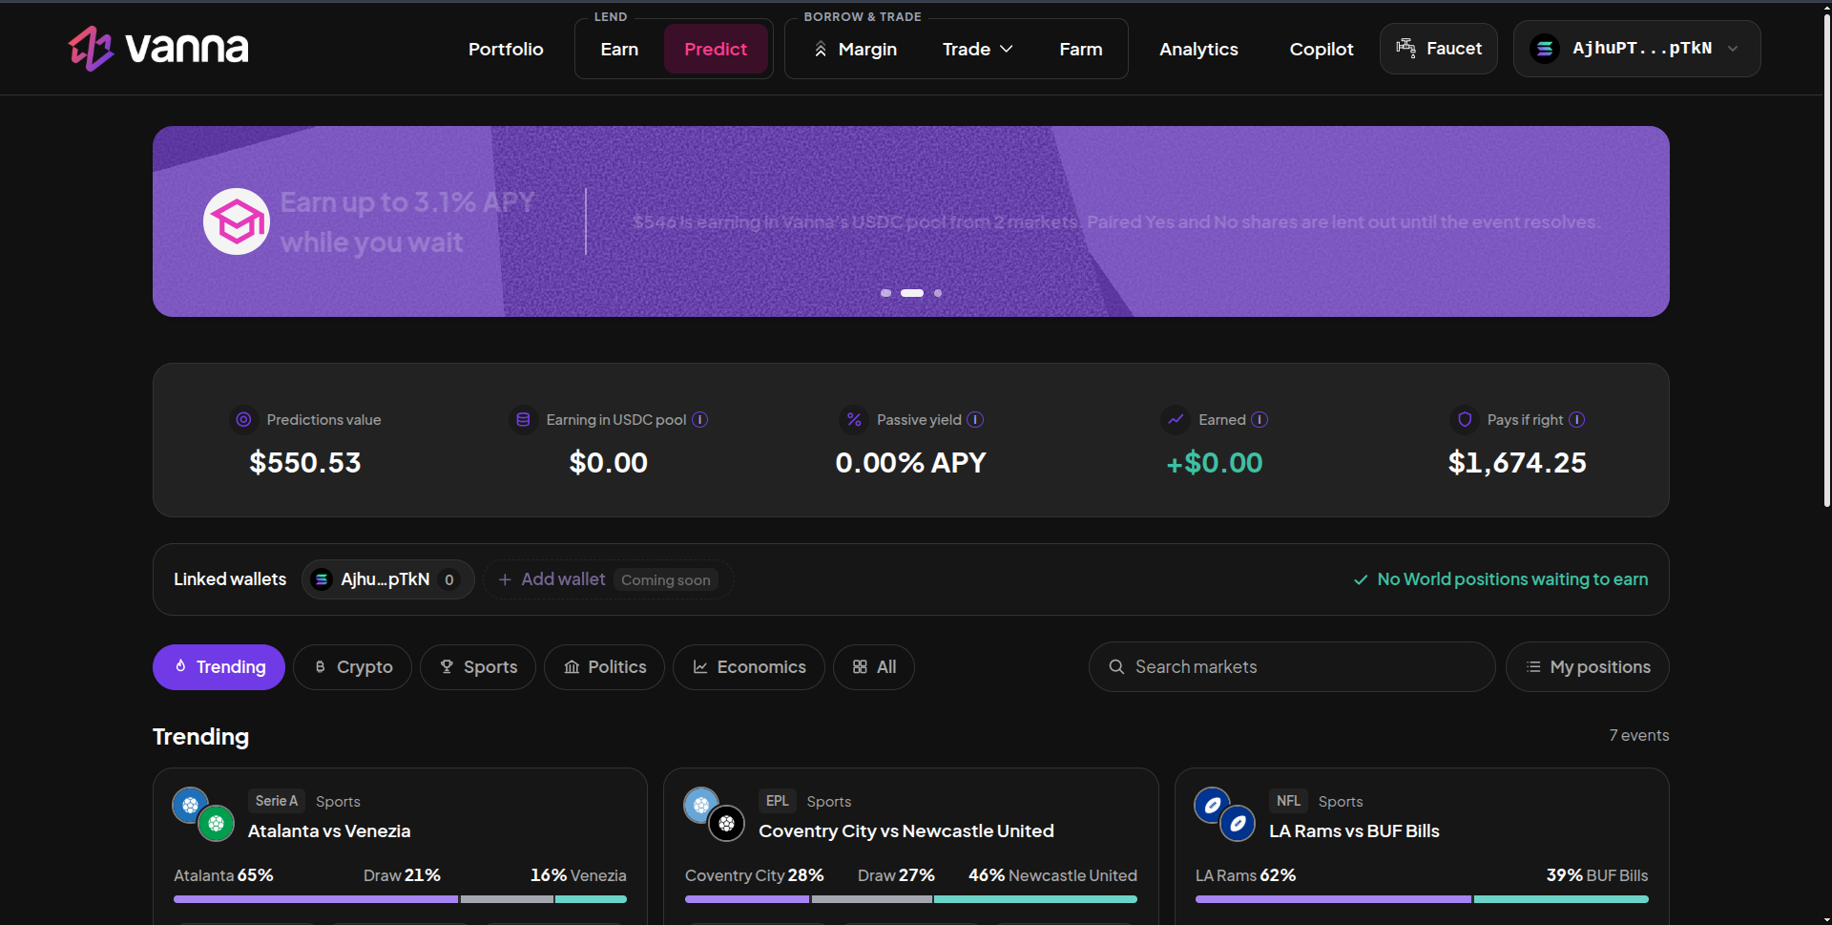
Task: Click Atalanta vs Venezia team icons
Action: (x=203, y=814)
